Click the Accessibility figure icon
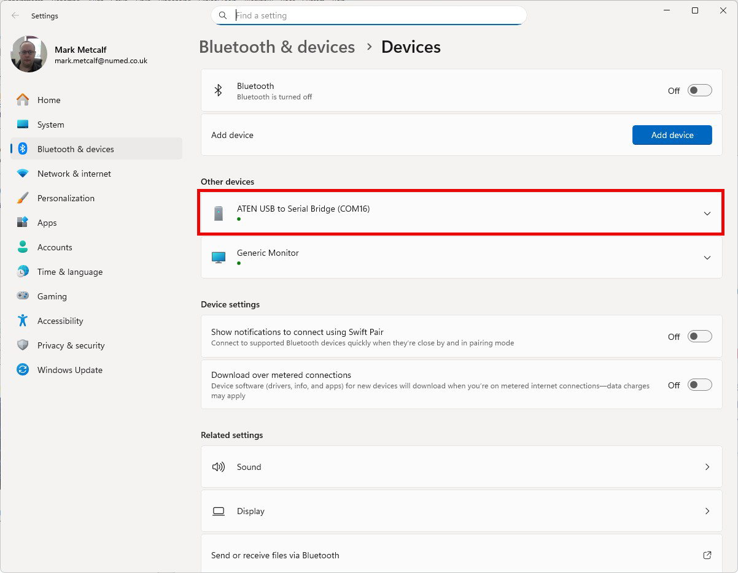738x573 pixels. click(x=23, y=321)
